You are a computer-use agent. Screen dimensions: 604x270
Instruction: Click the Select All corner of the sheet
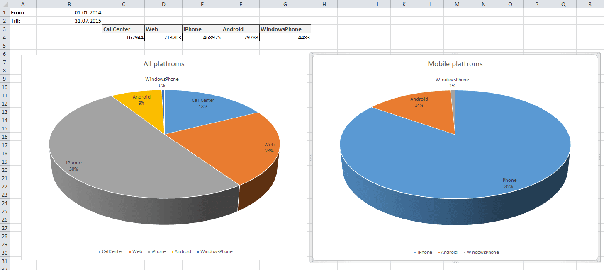(4, 4)
